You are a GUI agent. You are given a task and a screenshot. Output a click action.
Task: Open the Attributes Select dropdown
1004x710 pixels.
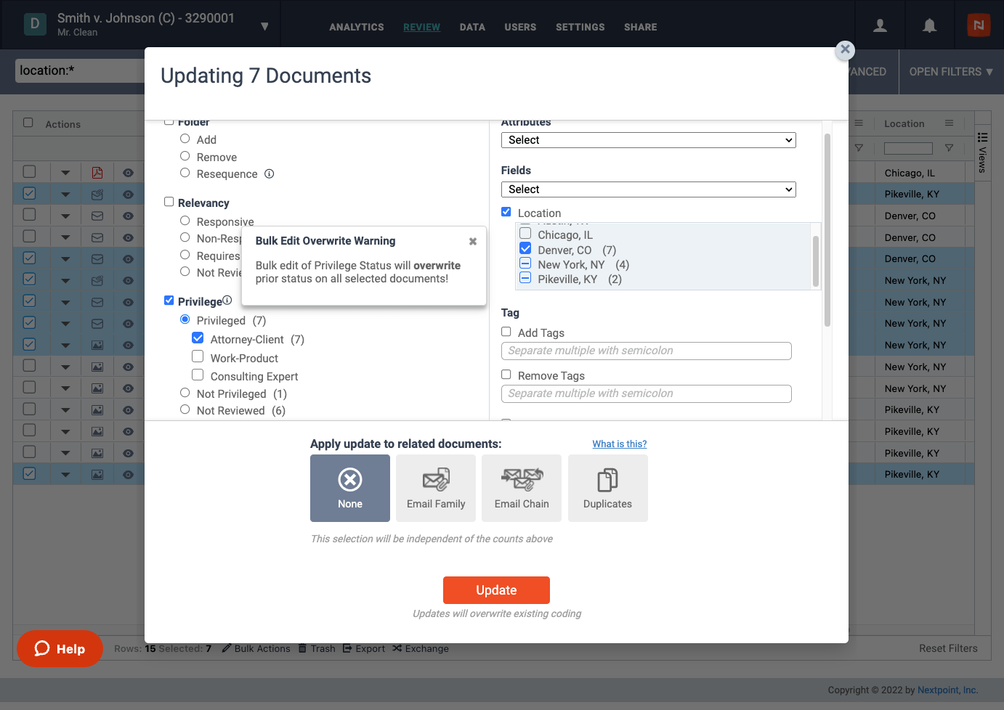point(648,140)
